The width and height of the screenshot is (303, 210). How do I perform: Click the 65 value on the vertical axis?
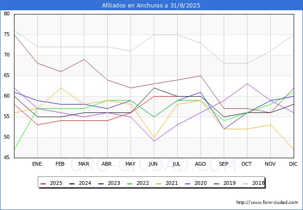point(7,76)
